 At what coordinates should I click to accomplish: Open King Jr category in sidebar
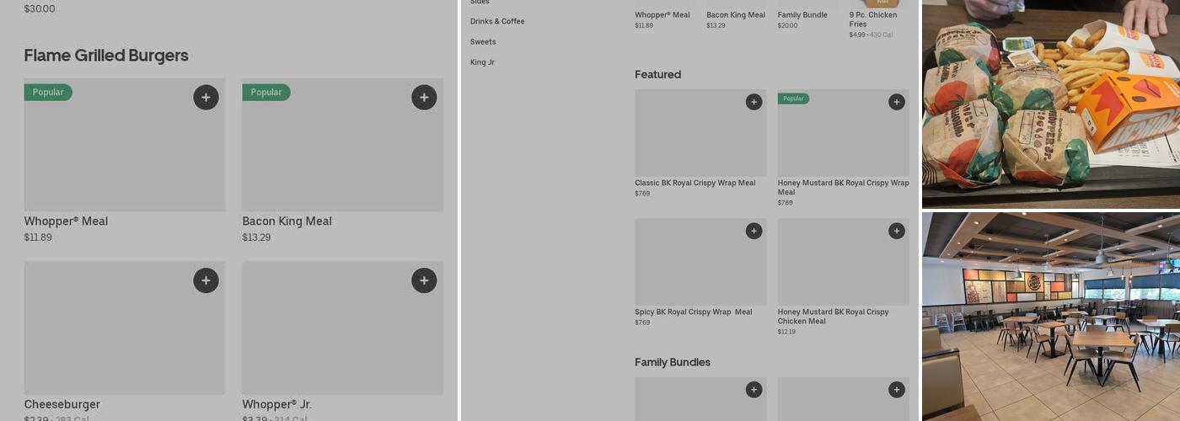pos(482,62)
